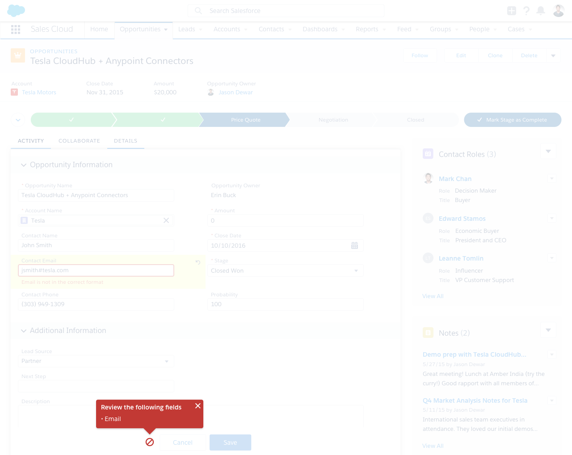
Task: Dismiss the Review the following fields popup
Action: coord(198,406)
